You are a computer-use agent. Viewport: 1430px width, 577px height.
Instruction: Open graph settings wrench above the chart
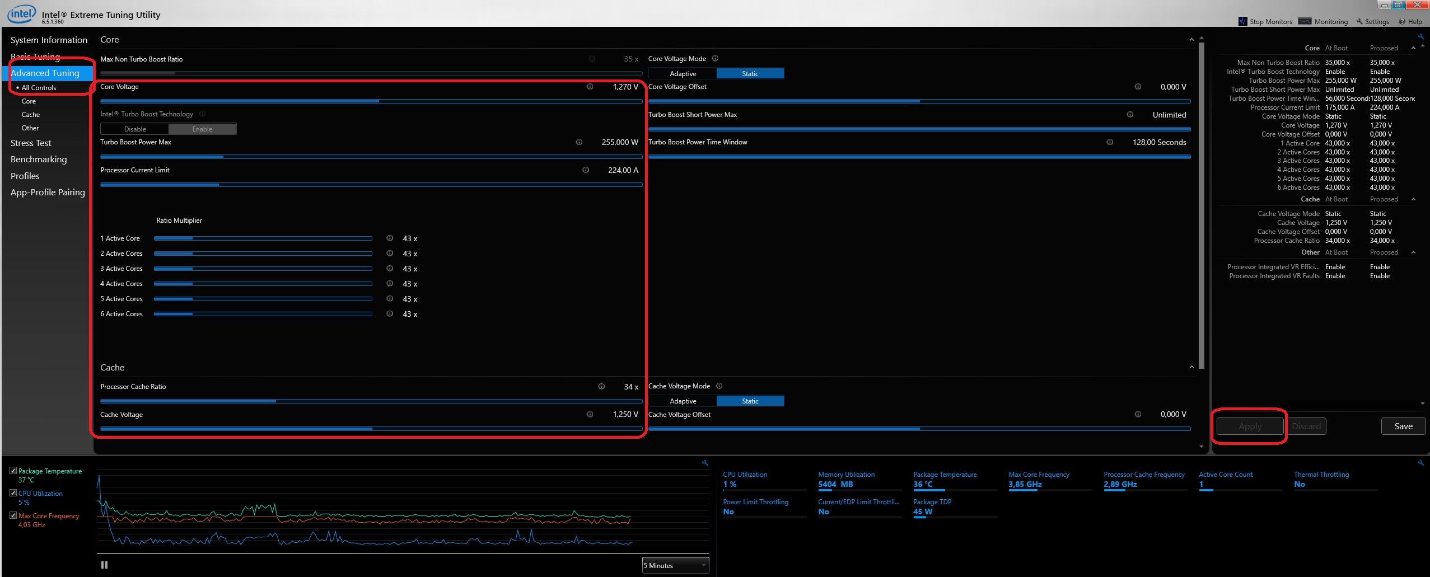pyautogui.click(x=705, y=463)
